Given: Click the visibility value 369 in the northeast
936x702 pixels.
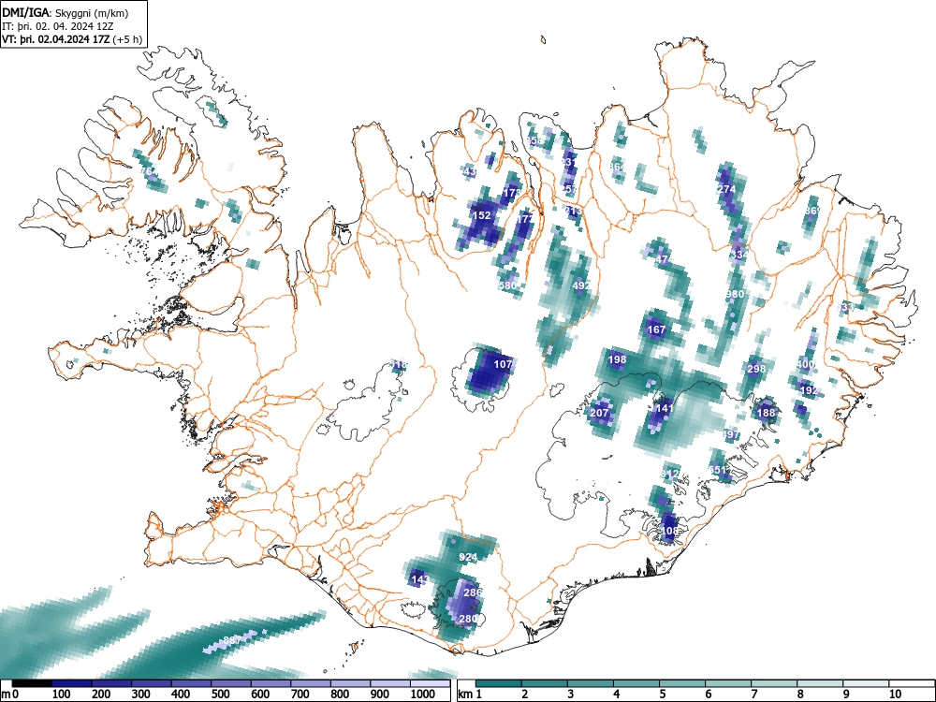Looking at the screenshot, I should pos(813,211).
